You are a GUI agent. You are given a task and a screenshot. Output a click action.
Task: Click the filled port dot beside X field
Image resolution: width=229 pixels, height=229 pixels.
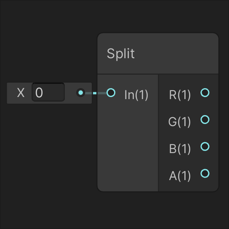81,93
